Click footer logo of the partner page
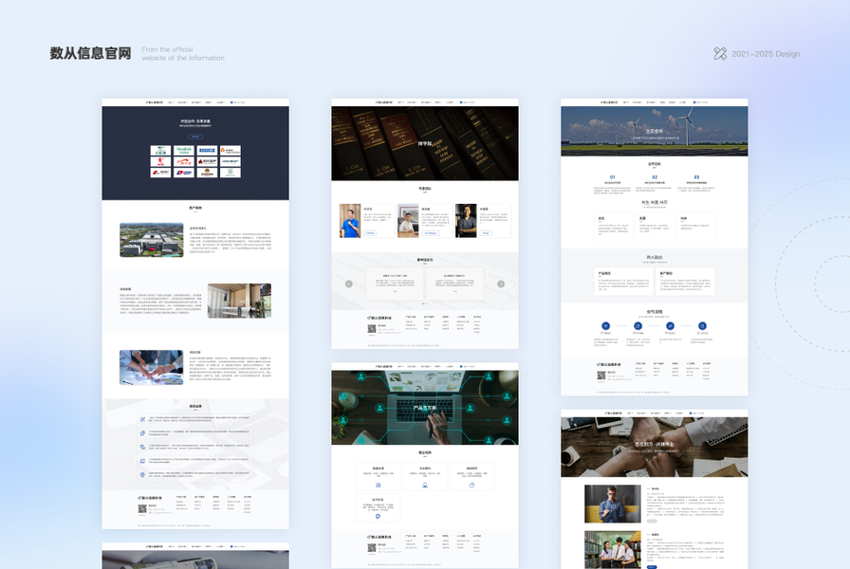The width and height of the screenshot is (850, 569). tap(150, 498)
